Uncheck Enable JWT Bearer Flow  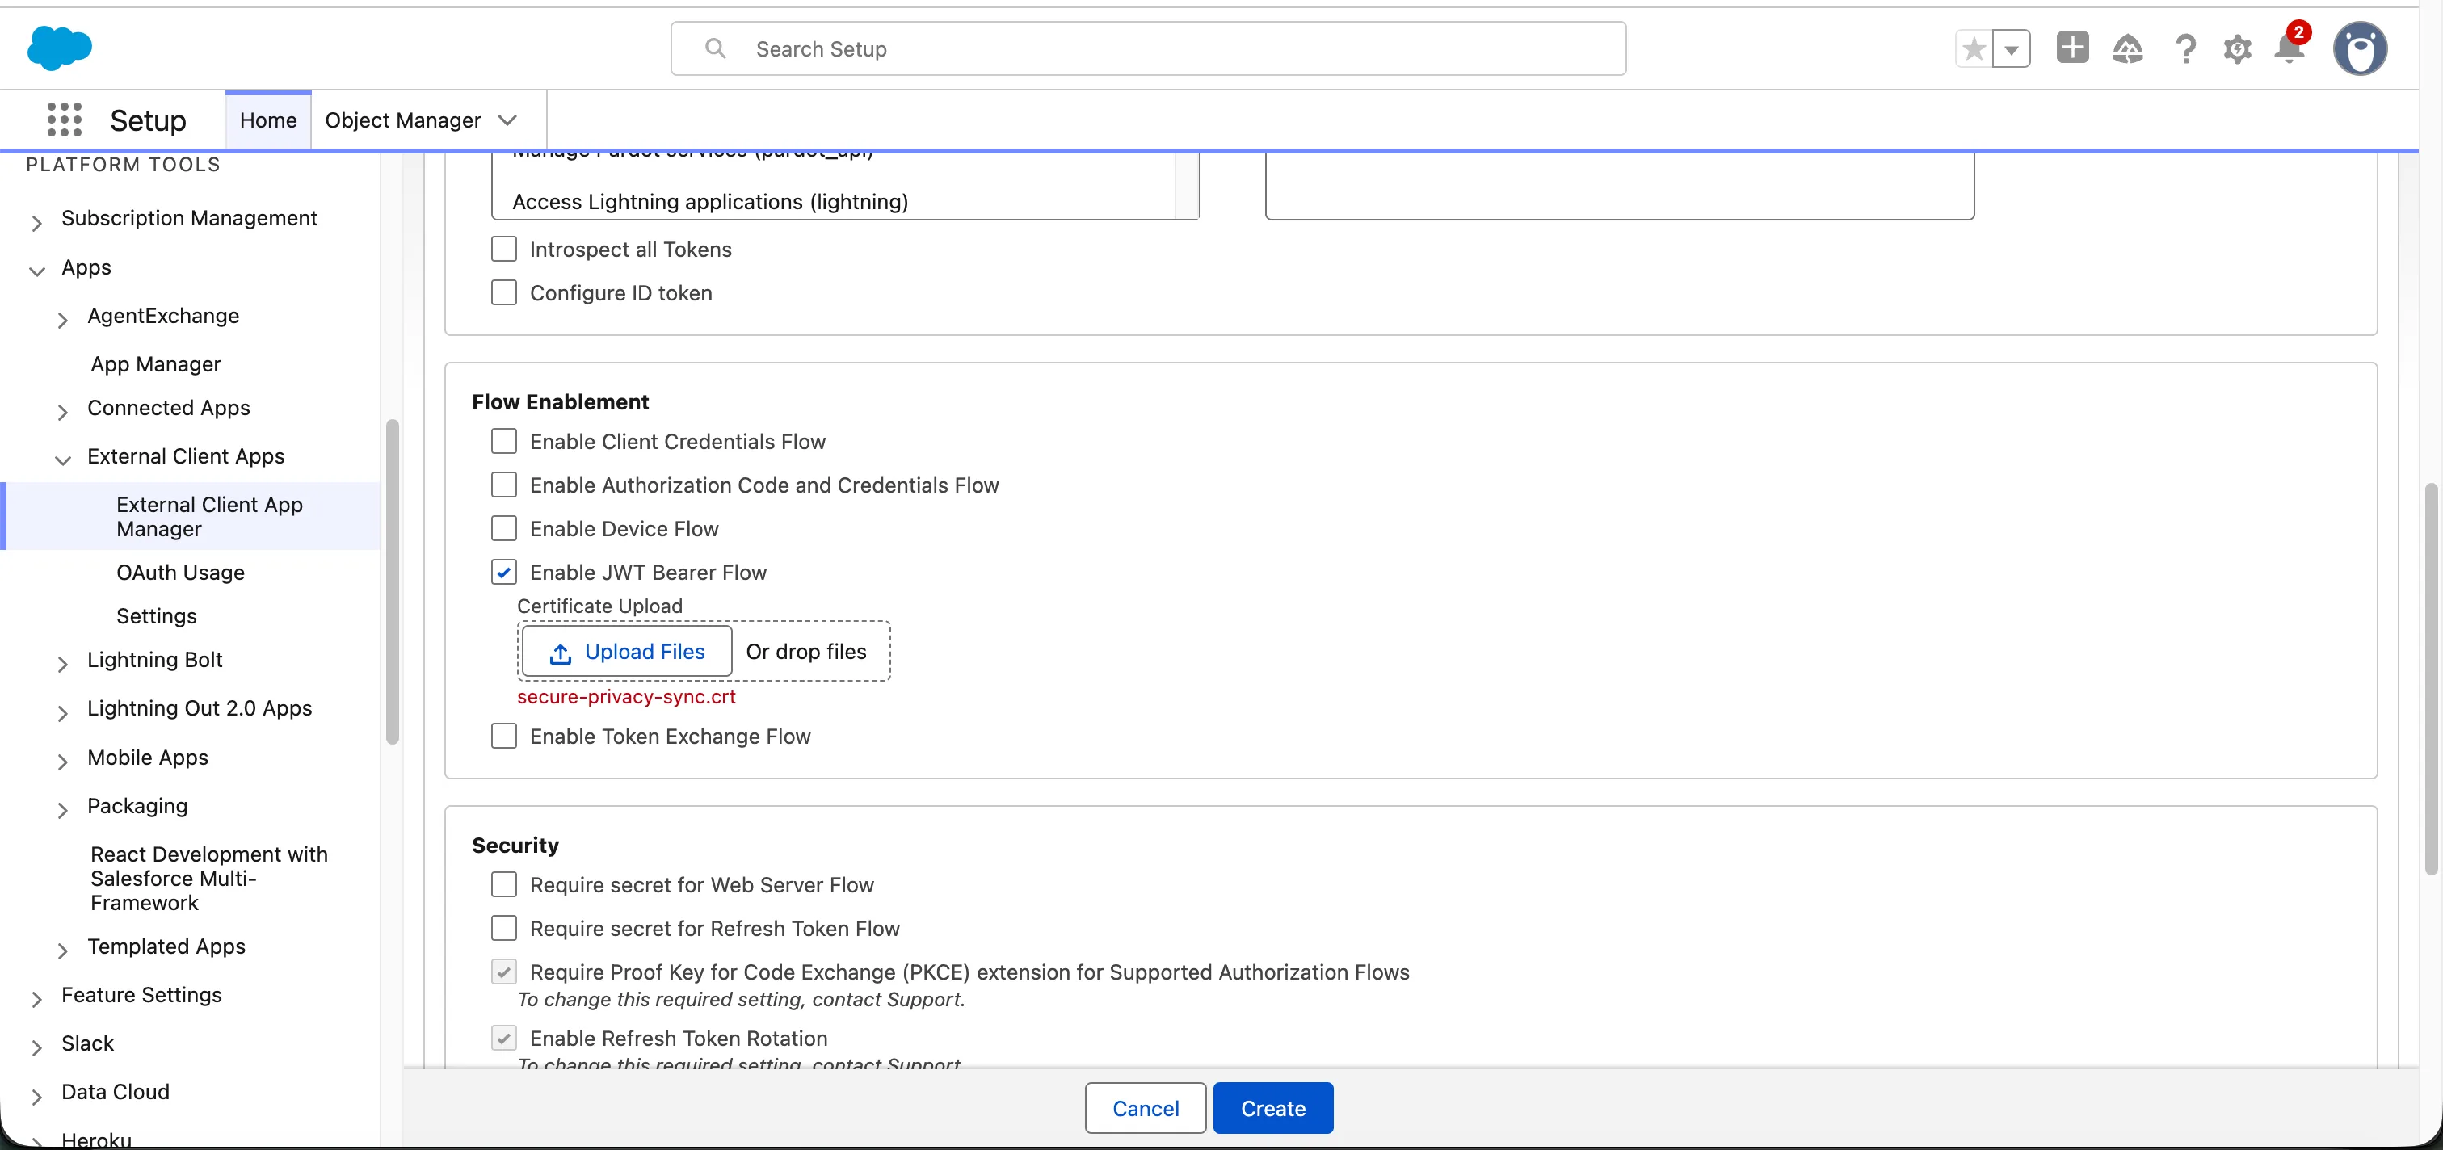coord(503,573)
